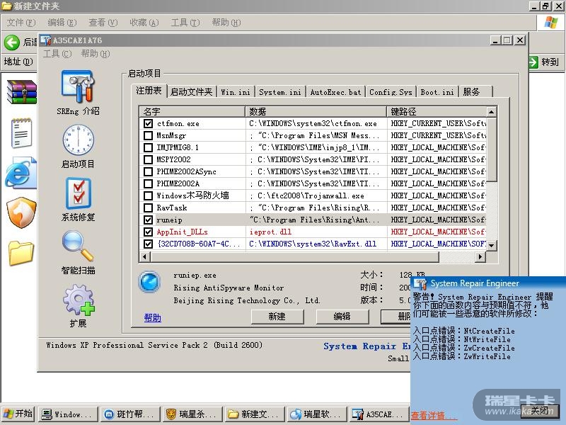Click the 编辑 button
The width and height of the screenshot is (566, 425).
342,317
